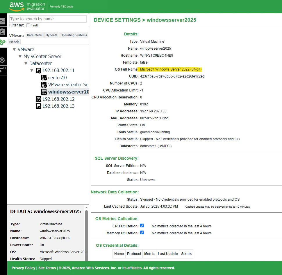Click highlighted Microsoft Windows Server 2022 (64-bit) text
The width and height of the screenshot is (282, 275).
coord(171,69)
